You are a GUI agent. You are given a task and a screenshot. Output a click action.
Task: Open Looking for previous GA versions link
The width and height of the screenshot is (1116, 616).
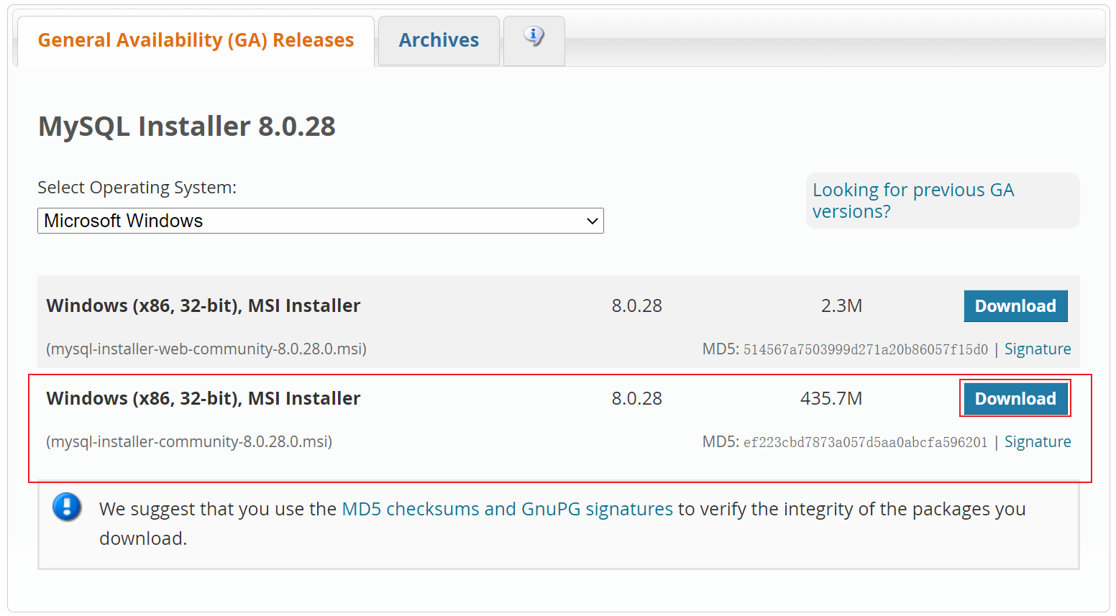click(x=913, y=201)
